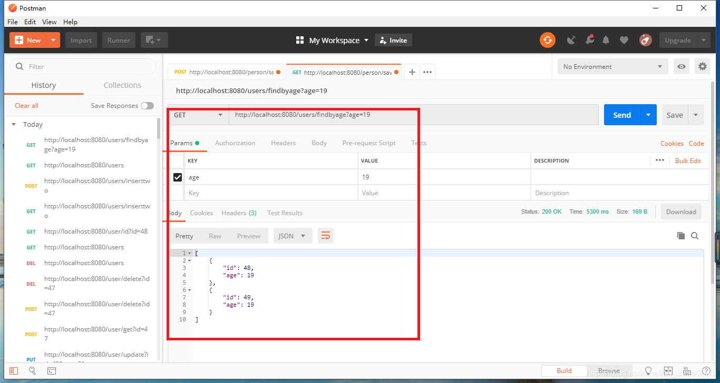
Task: Switch to the Authorization tab
Action: pos(235,143)
